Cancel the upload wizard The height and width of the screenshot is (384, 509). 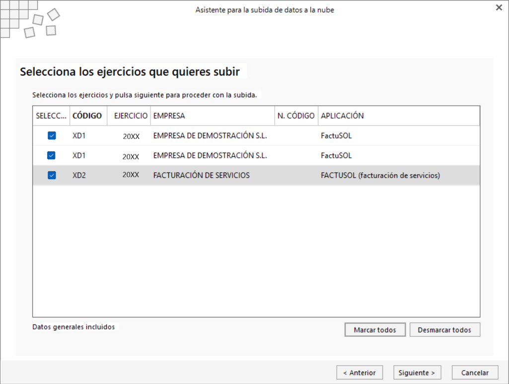point(475,373)
